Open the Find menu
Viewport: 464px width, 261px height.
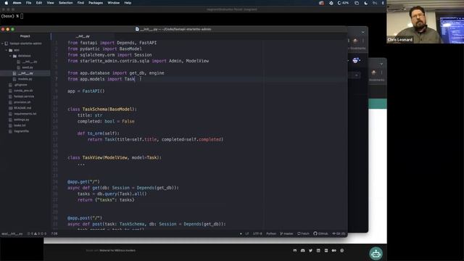coord(80,3)
